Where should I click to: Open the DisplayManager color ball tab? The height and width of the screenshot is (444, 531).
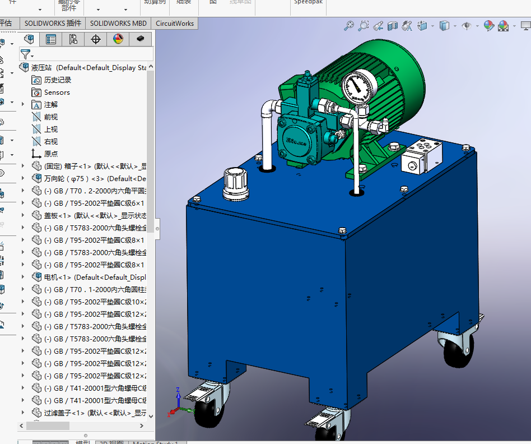pyautogui.click(x=118, y=39)
